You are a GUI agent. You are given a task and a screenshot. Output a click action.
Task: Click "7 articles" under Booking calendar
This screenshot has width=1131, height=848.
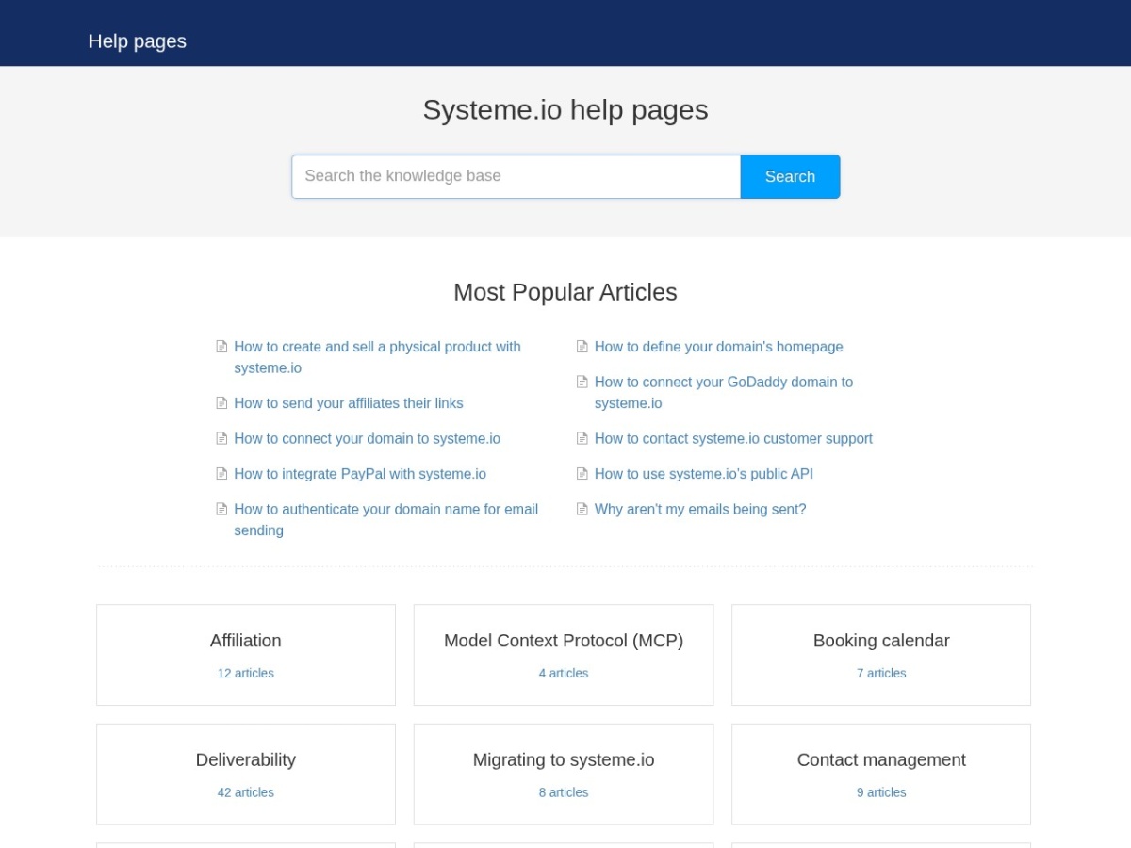pos(881,673)
